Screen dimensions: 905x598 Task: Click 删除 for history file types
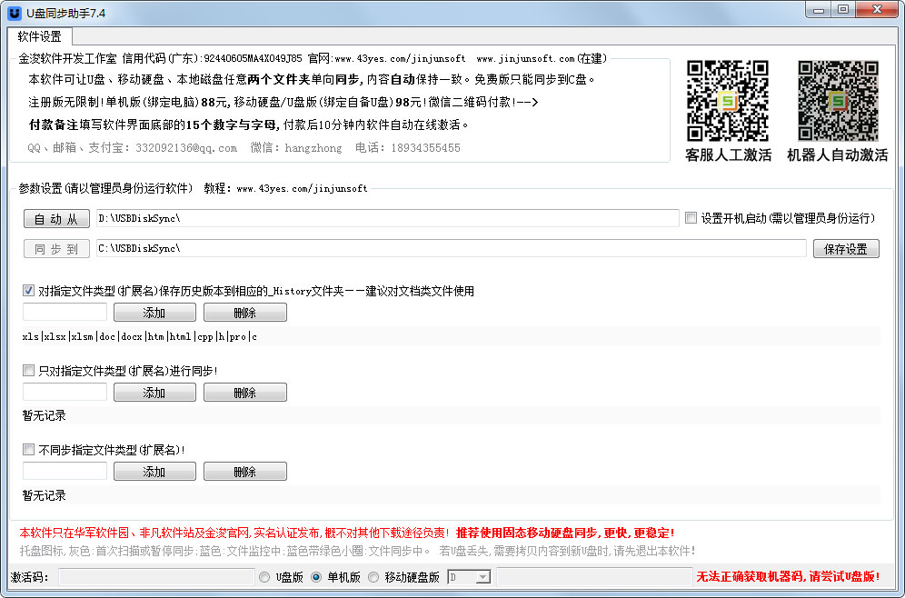(x=244, y=313)
